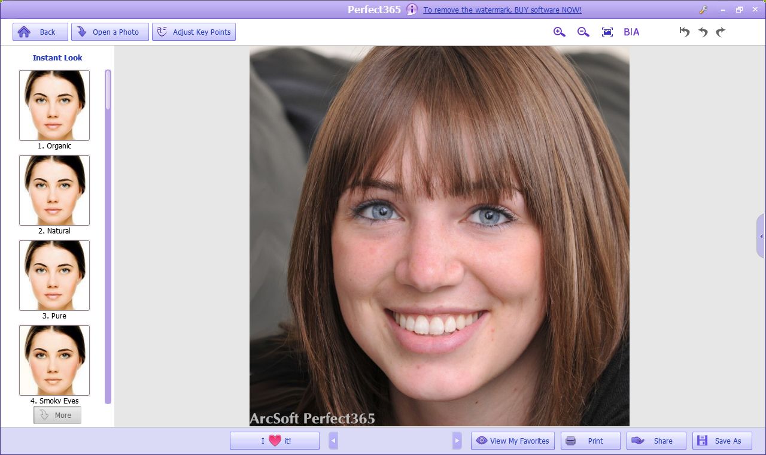Click the Instant Look heading
This screenshot has width=766, height=455.
point(57,57)
